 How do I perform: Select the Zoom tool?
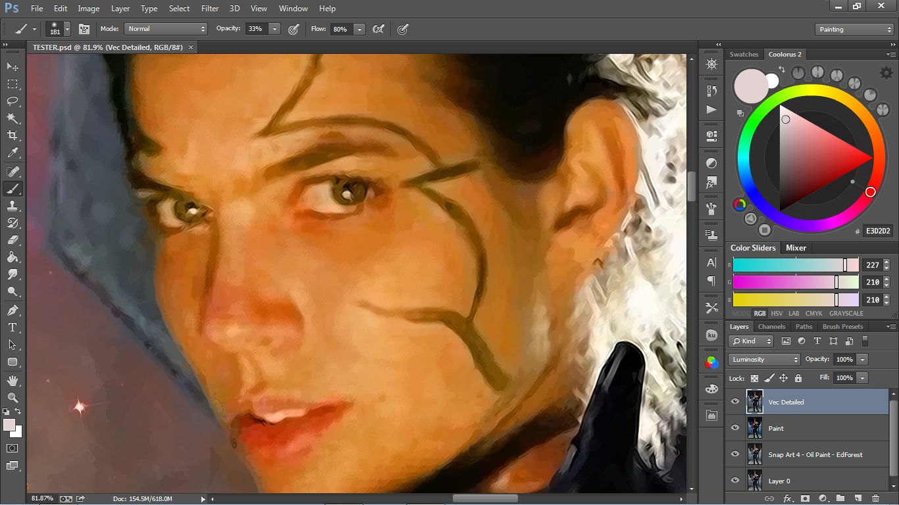click(13, 397)
